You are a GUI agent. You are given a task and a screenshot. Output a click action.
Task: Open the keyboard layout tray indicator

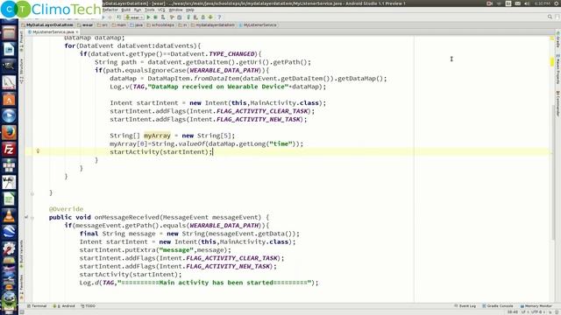coord(508,3)
